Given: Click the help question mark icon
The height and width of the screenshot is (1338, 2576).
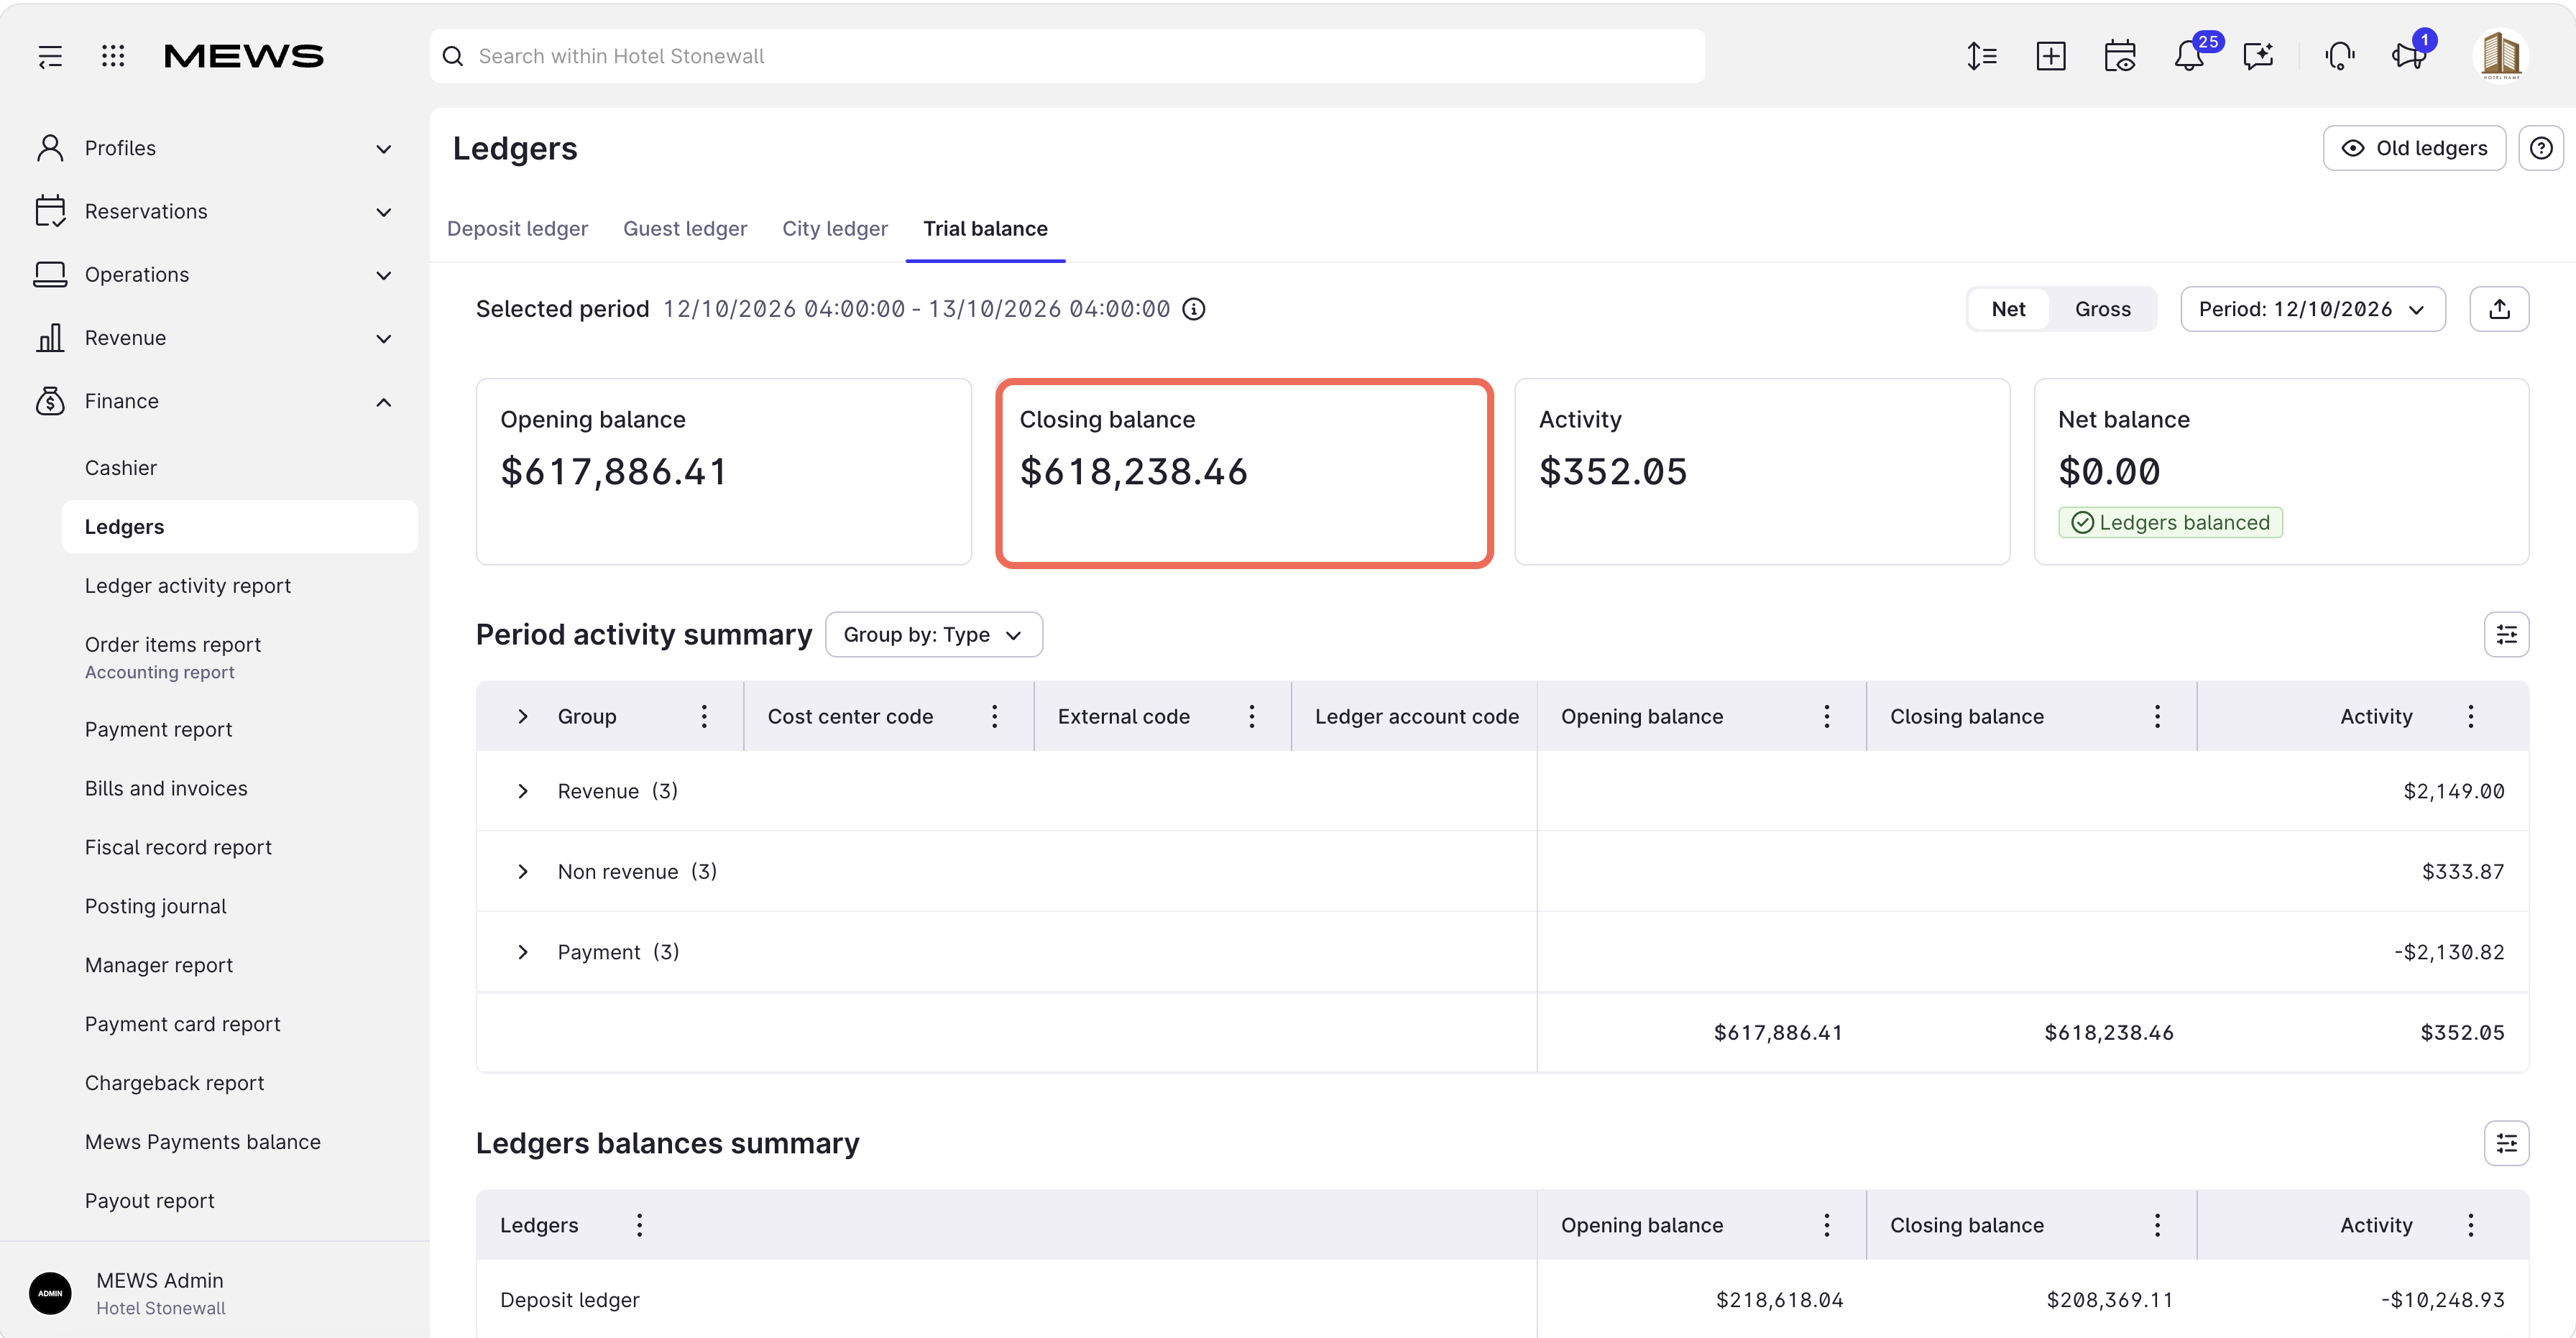Looking at the screenshot, I should [x=2540, y=148].
